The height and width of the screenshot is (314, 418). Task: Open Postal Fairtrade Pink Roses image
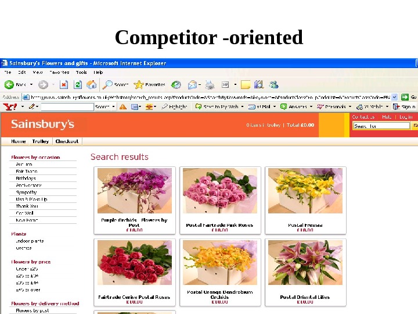click(x=220, y=191)
